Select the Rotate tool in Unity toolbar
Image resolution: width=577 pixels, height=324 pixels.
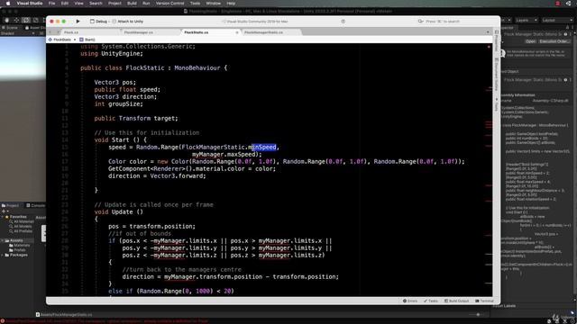click(26, 20)
